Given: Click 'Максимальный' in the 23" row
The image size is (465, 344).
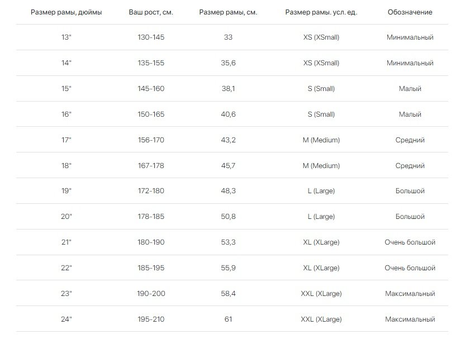Looking at the screenshot, I should [410, 294].
